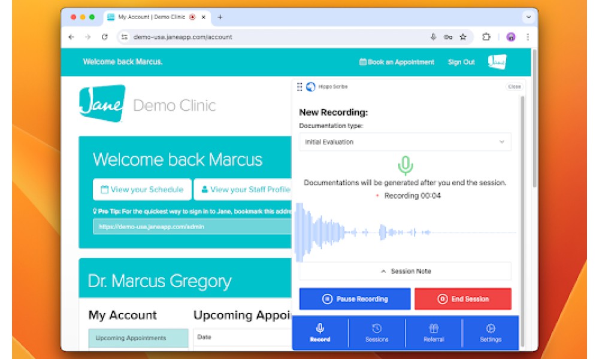Open a new browser tab
Image resolution: width=599 pixels, height=359 pixels.
[220, 17]
